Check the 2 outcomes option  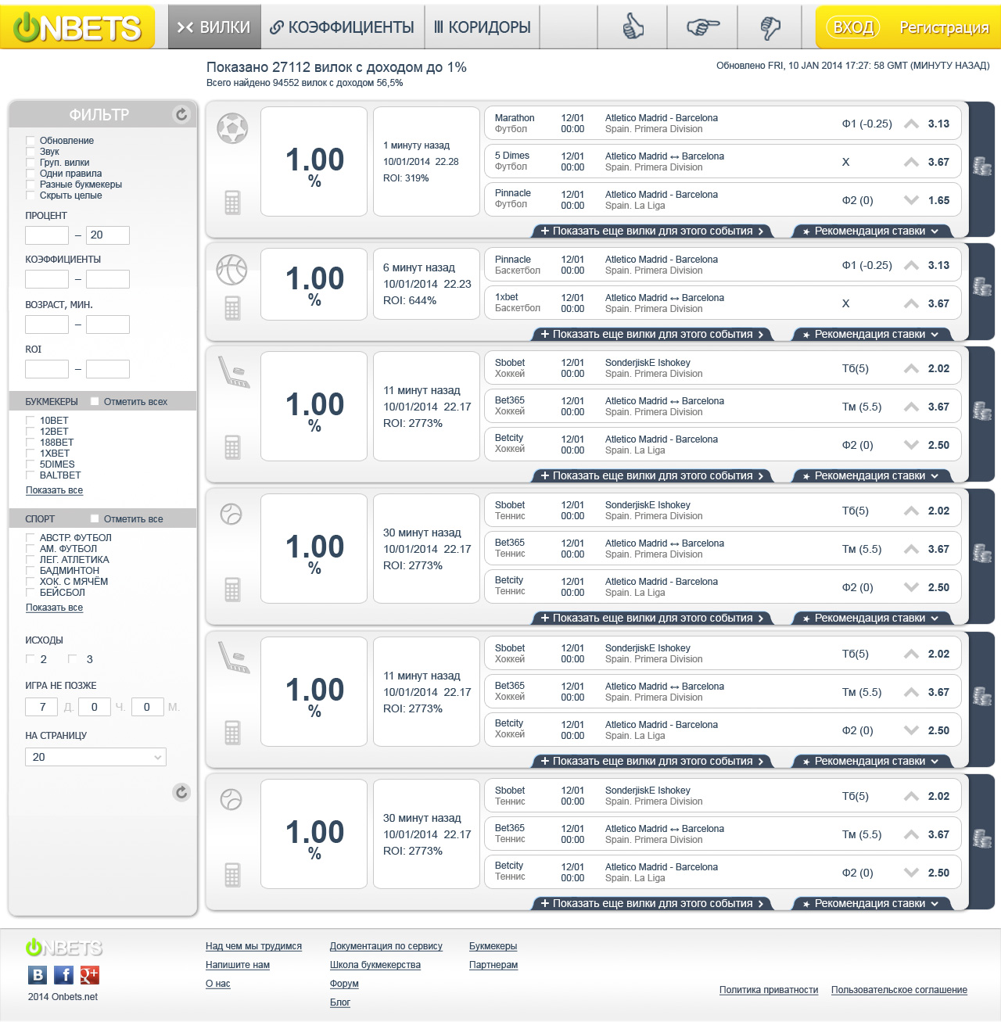point(30,658)
